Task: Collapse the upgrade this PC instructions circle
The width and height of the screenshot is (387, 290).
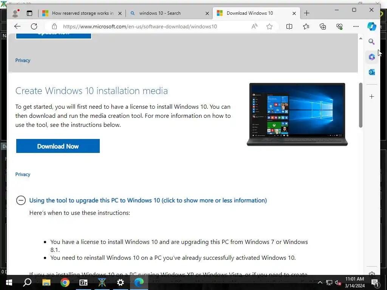Action: (x=21, y=200)
